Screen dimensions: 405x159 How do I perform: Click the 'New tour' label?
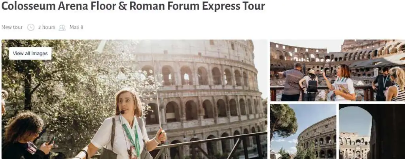point(12,27)
